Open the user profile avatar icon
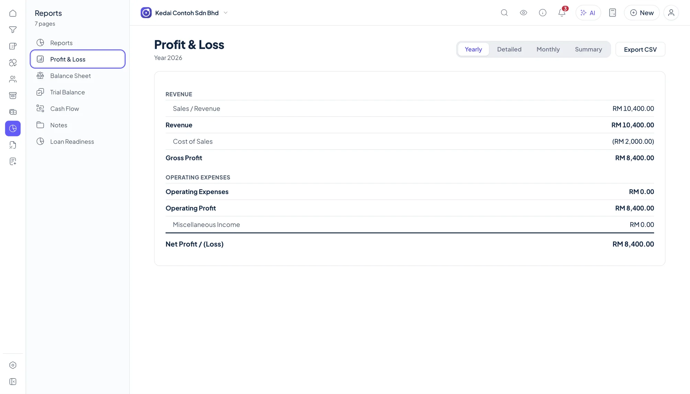The width and height of the screenshot is (690, 394). click(671, 13)
